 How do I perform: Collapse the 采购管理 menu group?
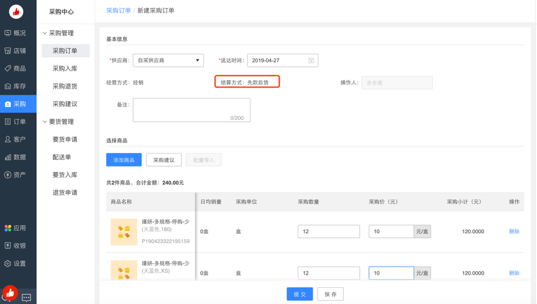coord(45,34)
